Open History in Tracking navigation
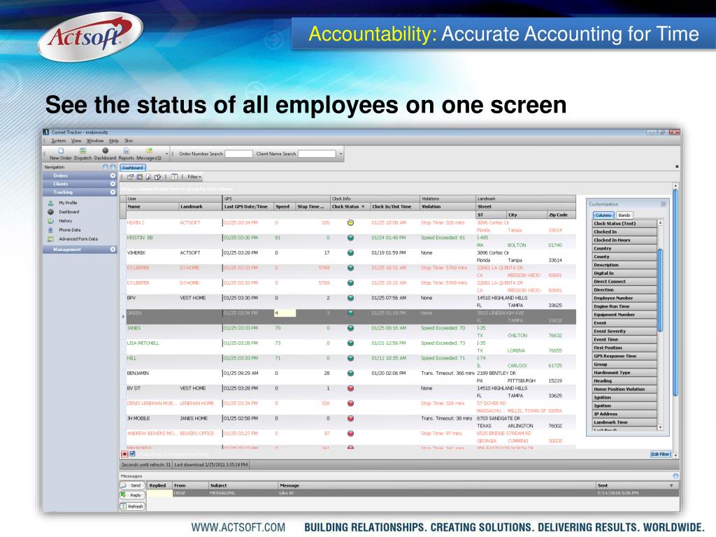The image size is (716, 537). pyautogui.click(x=65, y=221)
